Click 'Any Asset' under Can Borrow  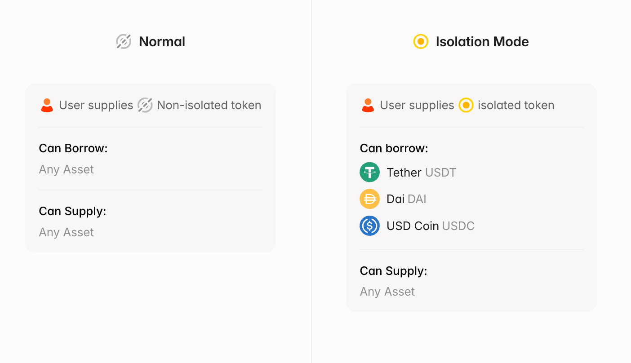click(67, 169)
